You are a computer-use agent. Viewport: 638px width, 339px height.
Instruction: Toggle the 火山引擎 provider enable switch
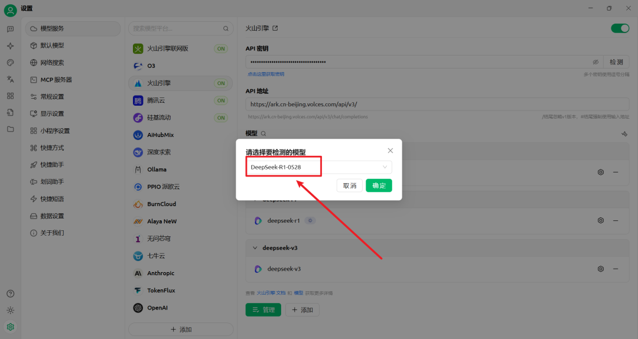tap(620, 28)
